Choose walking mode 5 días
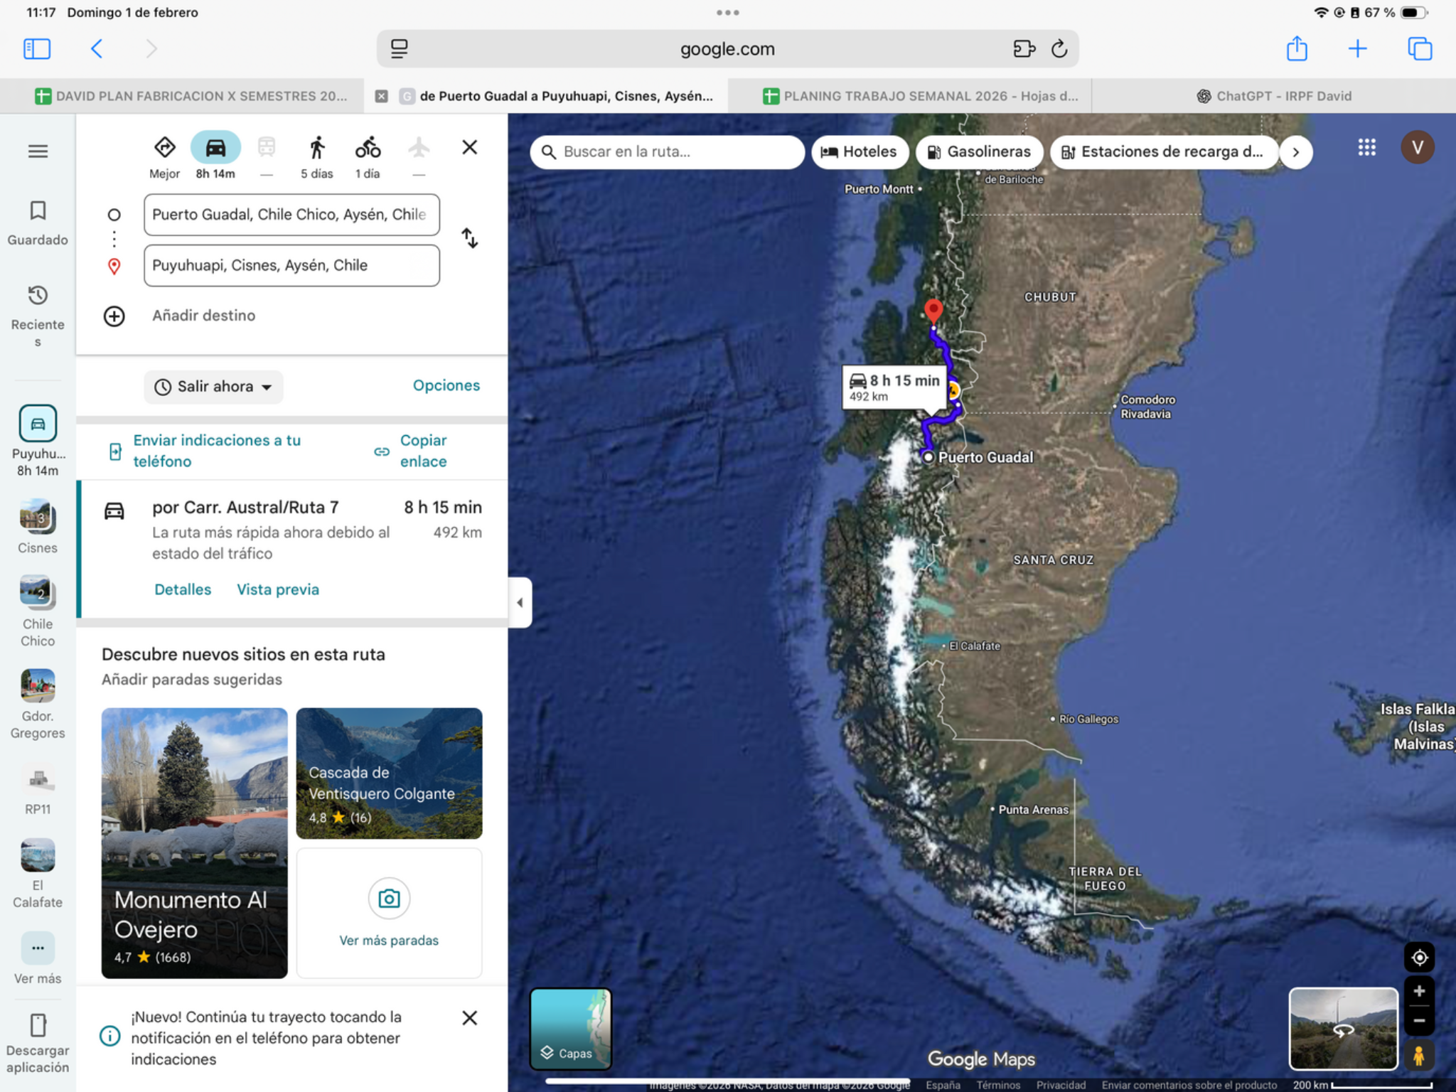The width and height of the screenshot is (1456, 1092). [x=316, y=156]
